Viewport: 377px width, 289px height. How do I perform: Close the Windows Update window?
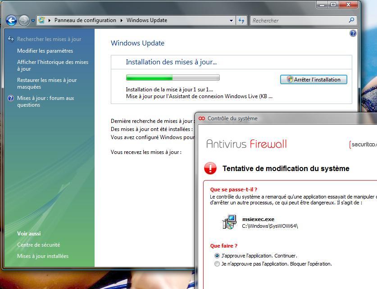pyautogui.click(x=348, y=5)
